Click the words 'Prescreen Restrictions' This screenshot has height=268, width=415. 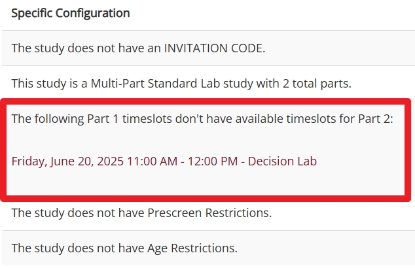[209, 212]
